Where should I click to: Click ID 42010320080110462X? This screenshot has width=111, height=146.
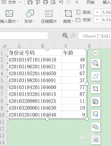click(32, 101)
